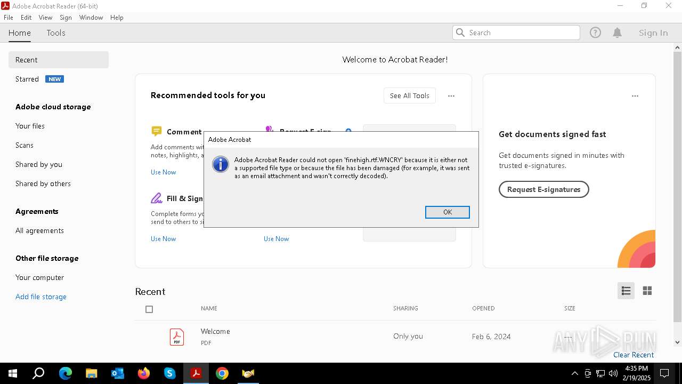The width and height of the screenshot is (682, 384).
Task: Open the Welcome PDF file icon
Action: [x=177, y=337]
